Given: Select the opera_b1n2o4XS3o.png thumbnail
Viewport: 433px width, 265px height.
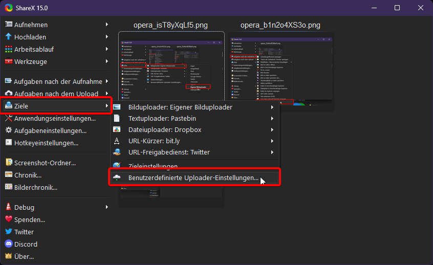Looking at the screenshot, I should 280,69.
